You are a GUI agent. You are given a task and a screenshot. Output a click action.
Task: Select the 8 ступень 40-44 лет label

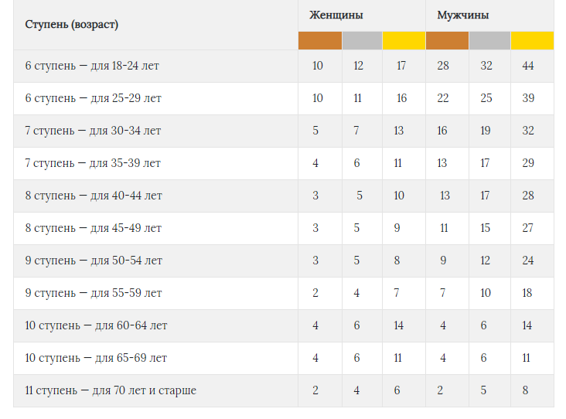(x=94, y=196)
